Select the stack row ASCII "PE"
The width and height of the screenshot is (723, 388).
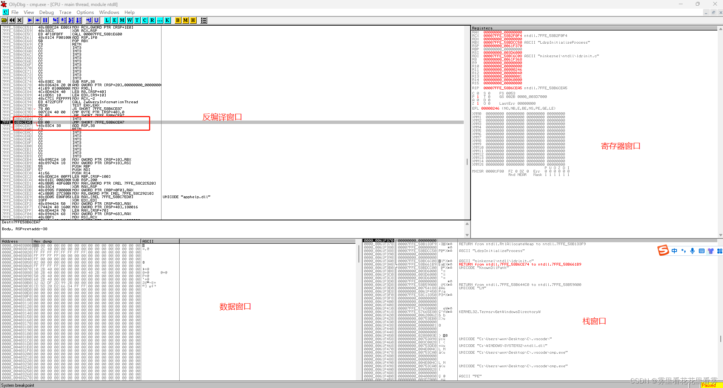point(470,376)
